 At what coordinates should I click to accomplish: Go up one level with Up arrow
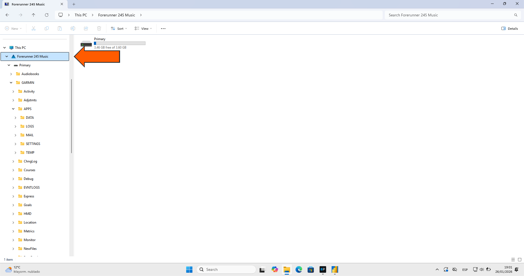33,15
